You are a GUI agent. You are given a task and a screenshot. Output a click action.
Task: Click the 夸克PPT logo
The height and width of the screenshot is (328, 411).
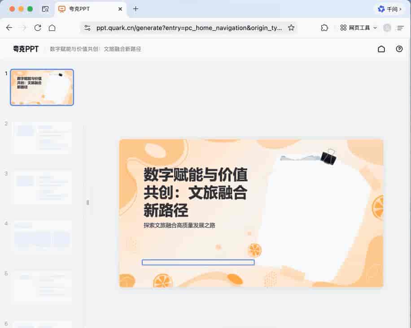[x=26, y=49]
